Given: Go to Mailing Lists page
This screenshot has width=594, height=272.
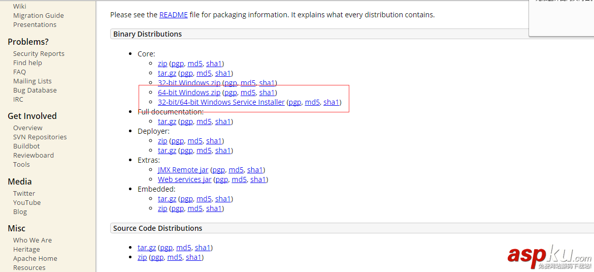Looking at the screenshot, I should point(32,81).
